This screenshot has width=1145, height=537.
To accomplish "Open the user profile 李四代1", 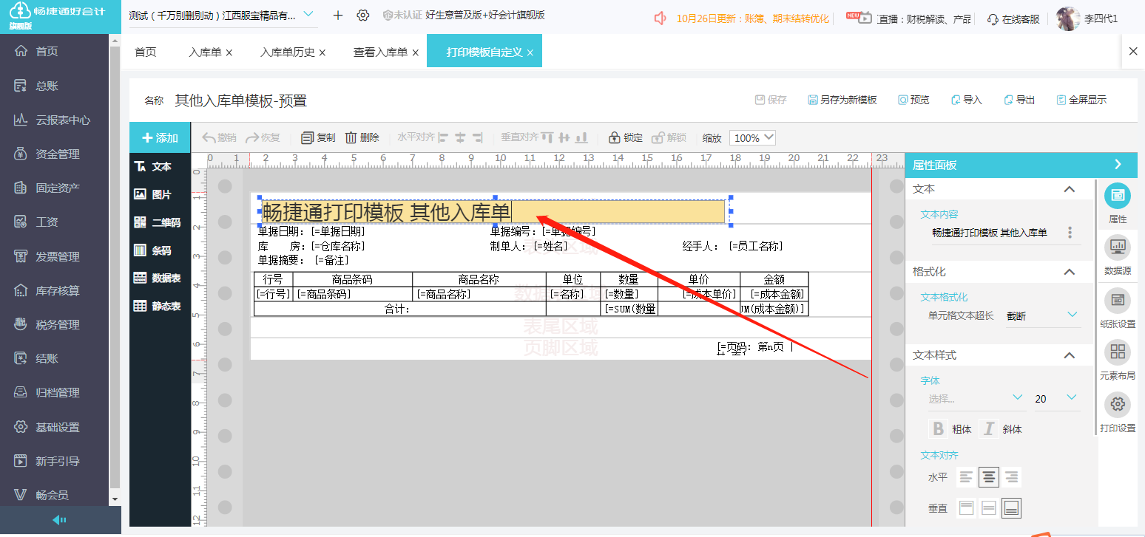I will tap(1087, 18).
